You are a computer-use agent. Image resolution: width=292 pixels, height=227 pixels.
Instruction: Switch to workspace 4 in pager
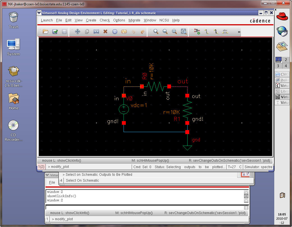point(286,66)
